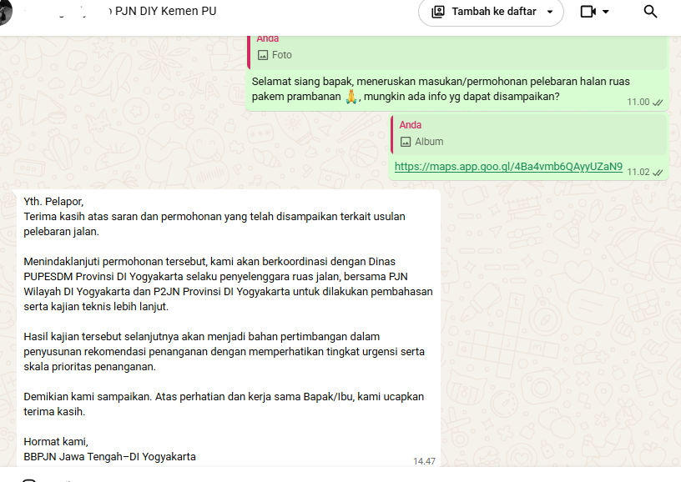Expand the Tambah ke daftar dropdown arrow
The image size is (681, 482).
[550, 12]
